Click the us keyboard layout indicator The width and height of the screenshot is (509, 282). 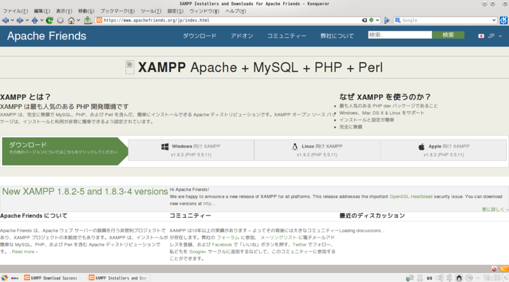[429, 278]
